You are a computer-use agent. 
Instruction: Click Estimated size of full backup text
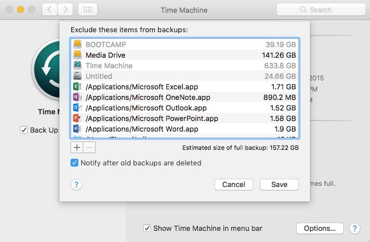coord(240,148)
